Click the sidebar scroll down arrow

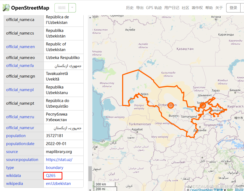90,190
